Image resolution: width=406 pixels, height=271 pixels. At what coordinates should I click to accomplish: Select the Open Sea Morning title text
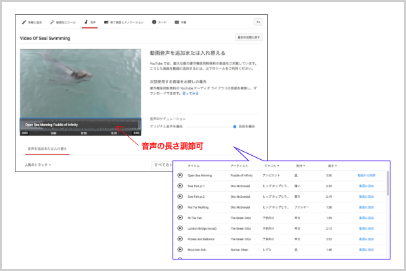pyautogui.click(x=200, y=175)
